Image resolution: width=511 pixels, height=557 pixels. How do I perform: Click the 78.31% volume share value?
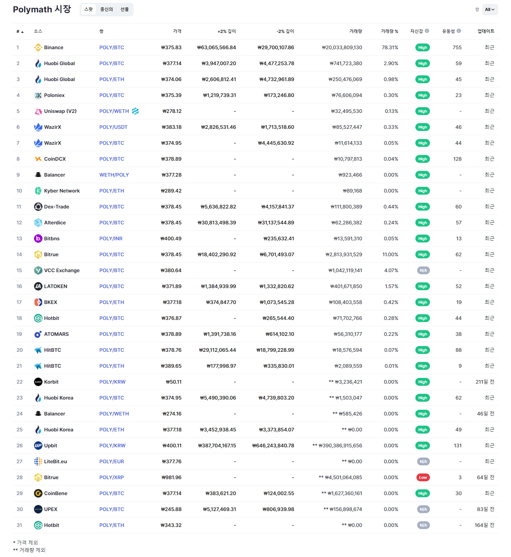390,47
